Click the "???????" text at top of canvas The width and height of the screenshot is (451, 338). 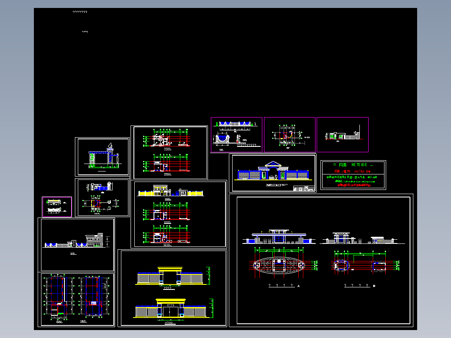click(80, 12)
